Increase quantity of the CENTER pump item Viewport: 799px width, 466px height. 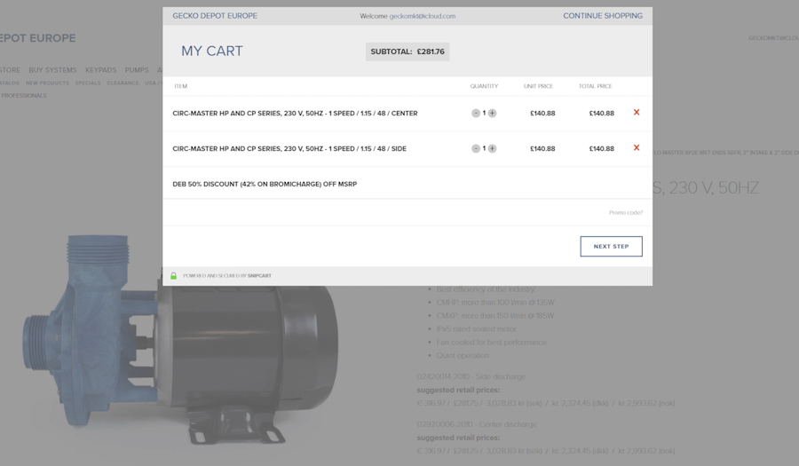pos(492,113)
